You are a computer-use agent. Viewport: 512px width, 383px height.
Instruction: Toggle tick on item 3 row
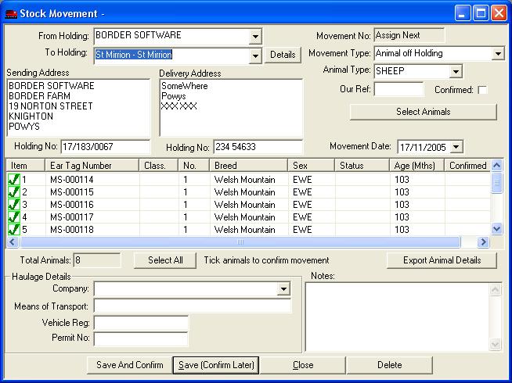14,205
